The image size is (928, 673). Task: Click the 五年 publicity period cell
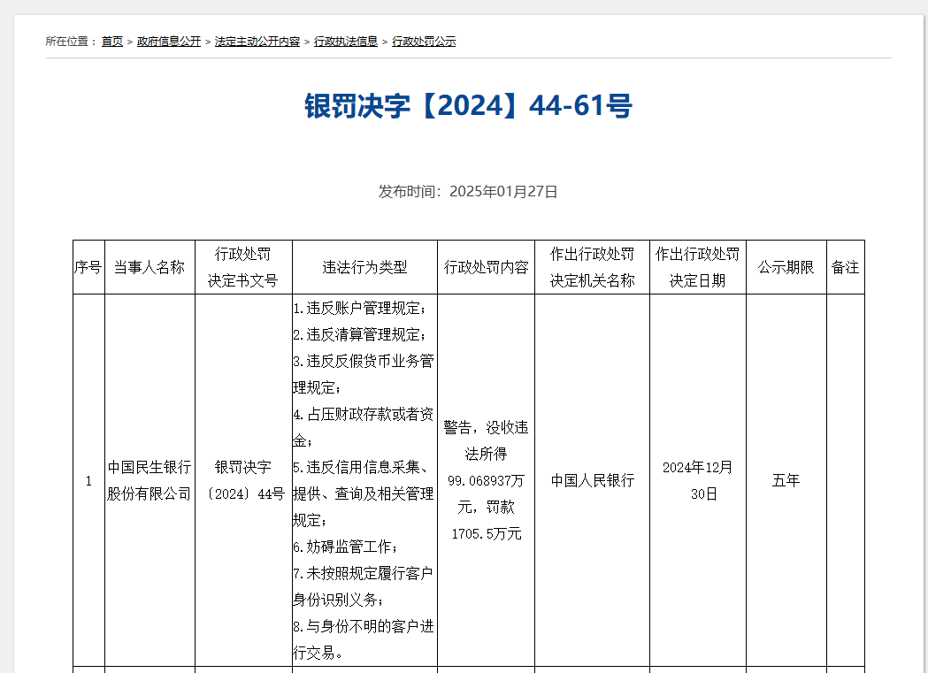coord(786,481)
